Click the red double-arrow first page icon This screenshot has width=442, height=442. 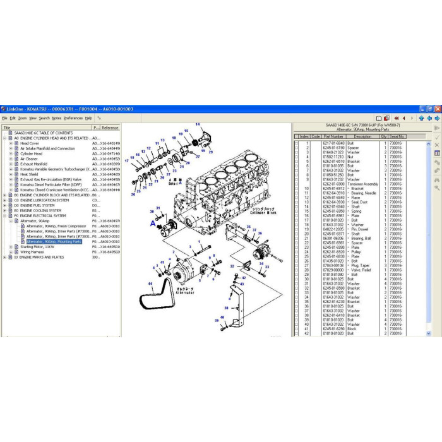pos(397,118)
